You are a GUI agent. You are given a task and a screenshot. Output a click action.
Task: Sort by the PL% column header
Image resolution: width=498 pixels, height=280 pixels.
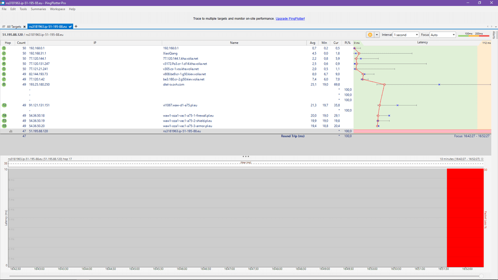click(x=348, y=43)
